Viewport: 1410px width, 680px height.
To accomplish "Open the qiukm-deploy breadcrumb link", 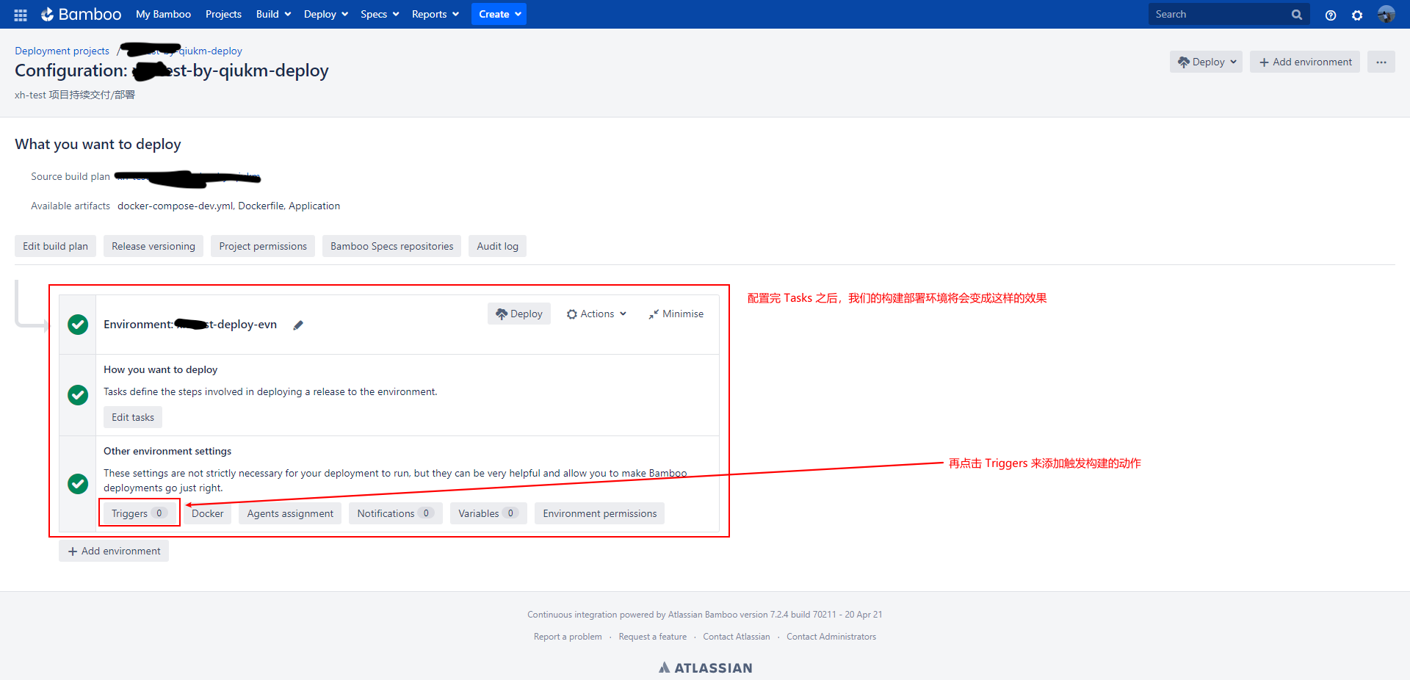I will 182,51.
